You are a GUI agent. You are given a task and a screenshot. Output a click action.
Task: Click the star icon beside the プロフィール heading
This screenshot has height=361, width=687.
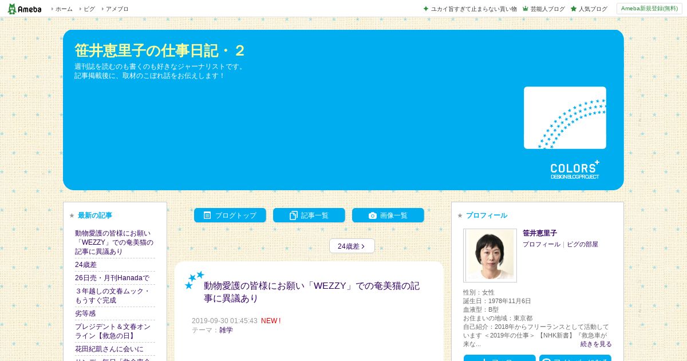click(460, 215)
